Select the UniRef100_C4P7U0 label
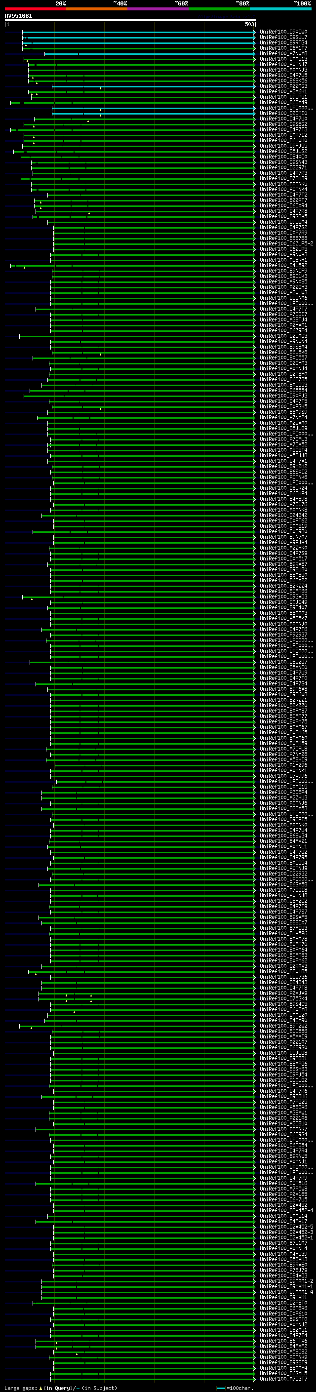 pyautogui.click(x=283, y=119)
